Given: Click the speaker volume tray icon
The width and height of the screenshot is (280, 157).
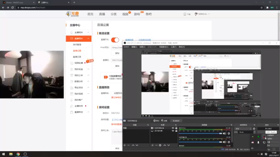Looking at the screenshot, I should pyautogui.click(x=252, y=148).
